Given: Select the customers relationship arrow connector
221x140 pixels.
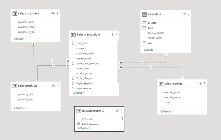Looking at the screenshot, I should (51, 61).
